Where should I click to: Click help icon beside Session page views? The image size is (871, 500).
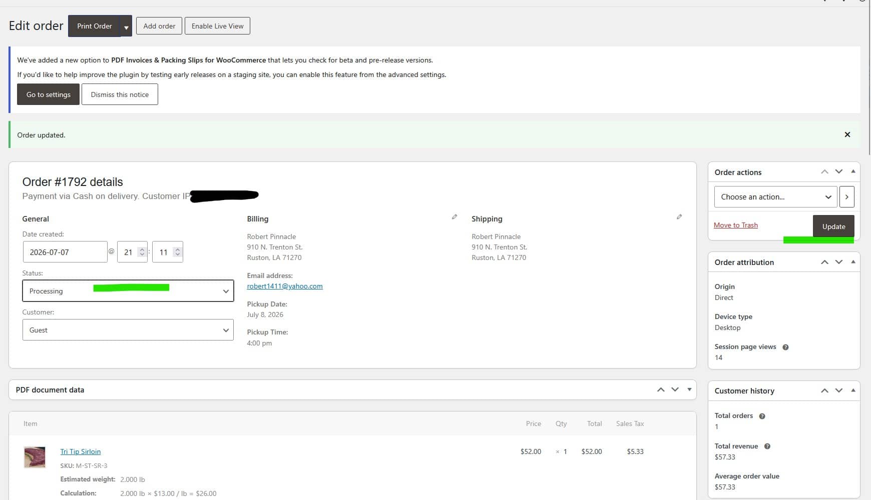coord(785,347)
